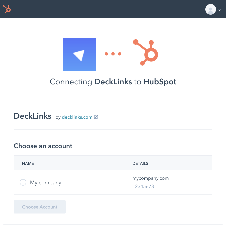Click the DETAILS column header
The width and height of the screenshot is (226, 226).
click(140, 163)
